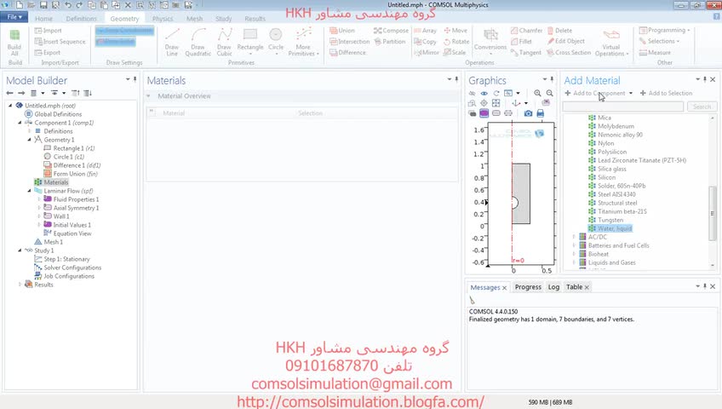Click the coordinate axis view icon in Graphics

click(516, 103)
